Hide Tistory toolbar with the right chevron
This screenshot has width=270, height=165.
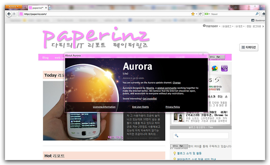coord(263,26)
